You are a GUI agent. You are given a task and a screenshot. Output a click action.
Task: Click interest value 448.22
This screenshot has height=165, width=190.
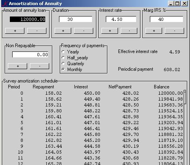[x=92, y=111]
